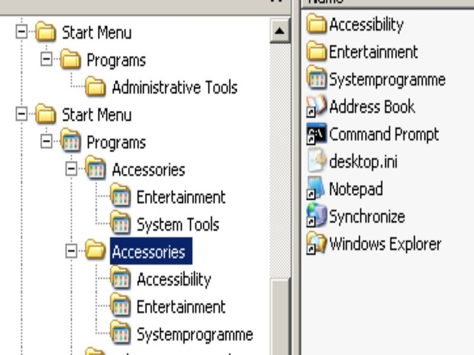This screenshot has width=474, height=355.
Task: Select "Entertainment" name in file list
Action: [x=374, y=52]
